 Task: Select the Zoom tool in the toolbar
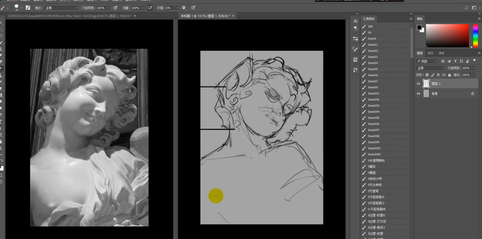click(1, 148)
